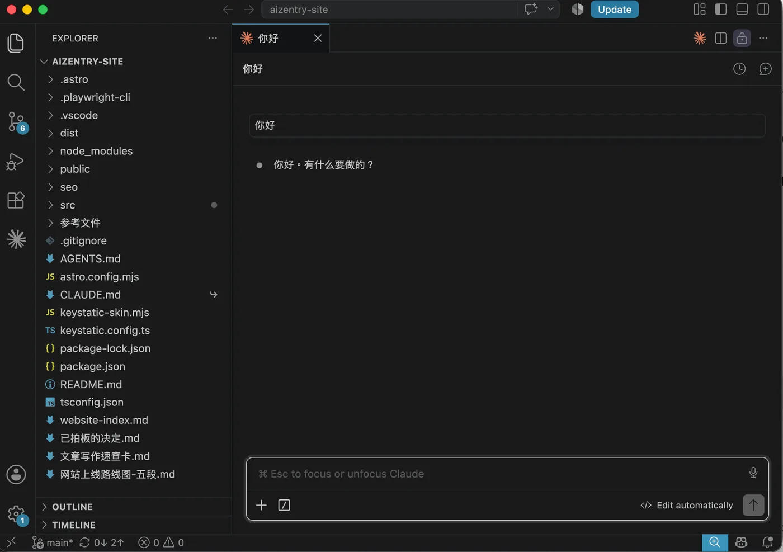Expand the .astro folder
The width and height of the screenshot is (783, 552).
point(134,79)
